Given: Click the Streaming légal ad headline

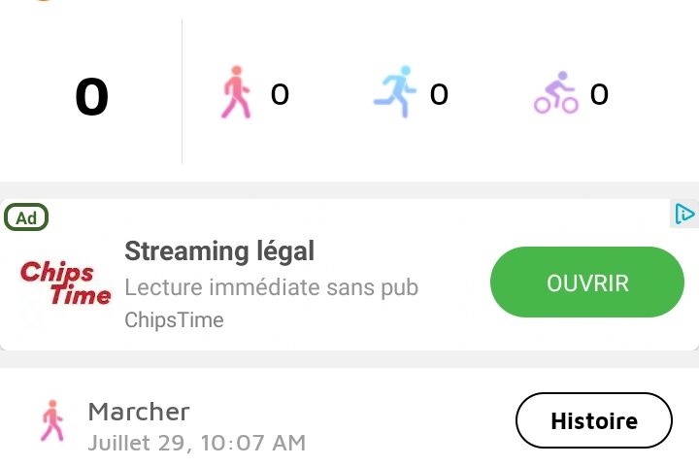Looking at the screenshot, I should (x=219, y=251).
